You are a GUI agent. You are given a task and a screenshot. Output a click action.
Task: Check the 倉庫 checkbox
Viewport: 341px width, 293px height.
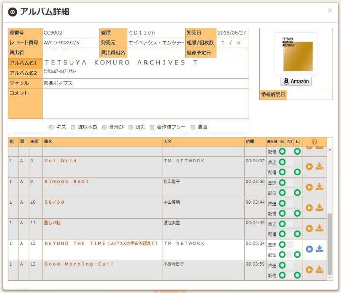pos(193,127)
